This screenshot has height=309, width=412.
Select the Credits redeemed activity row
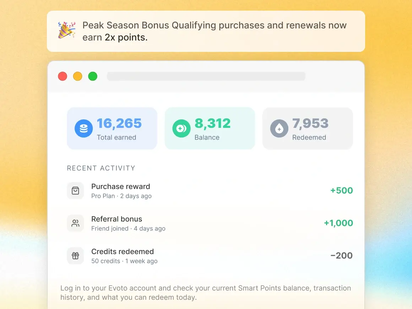(x=210, y=256)
